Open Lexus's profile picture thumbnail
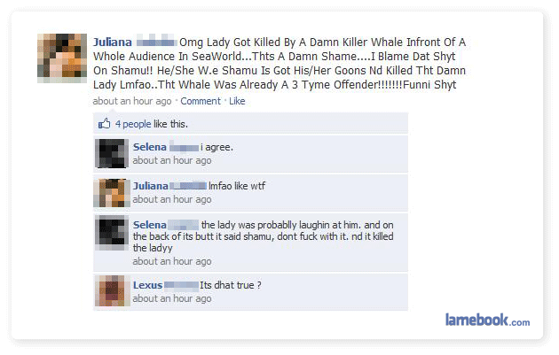 (x=112, y=290)
